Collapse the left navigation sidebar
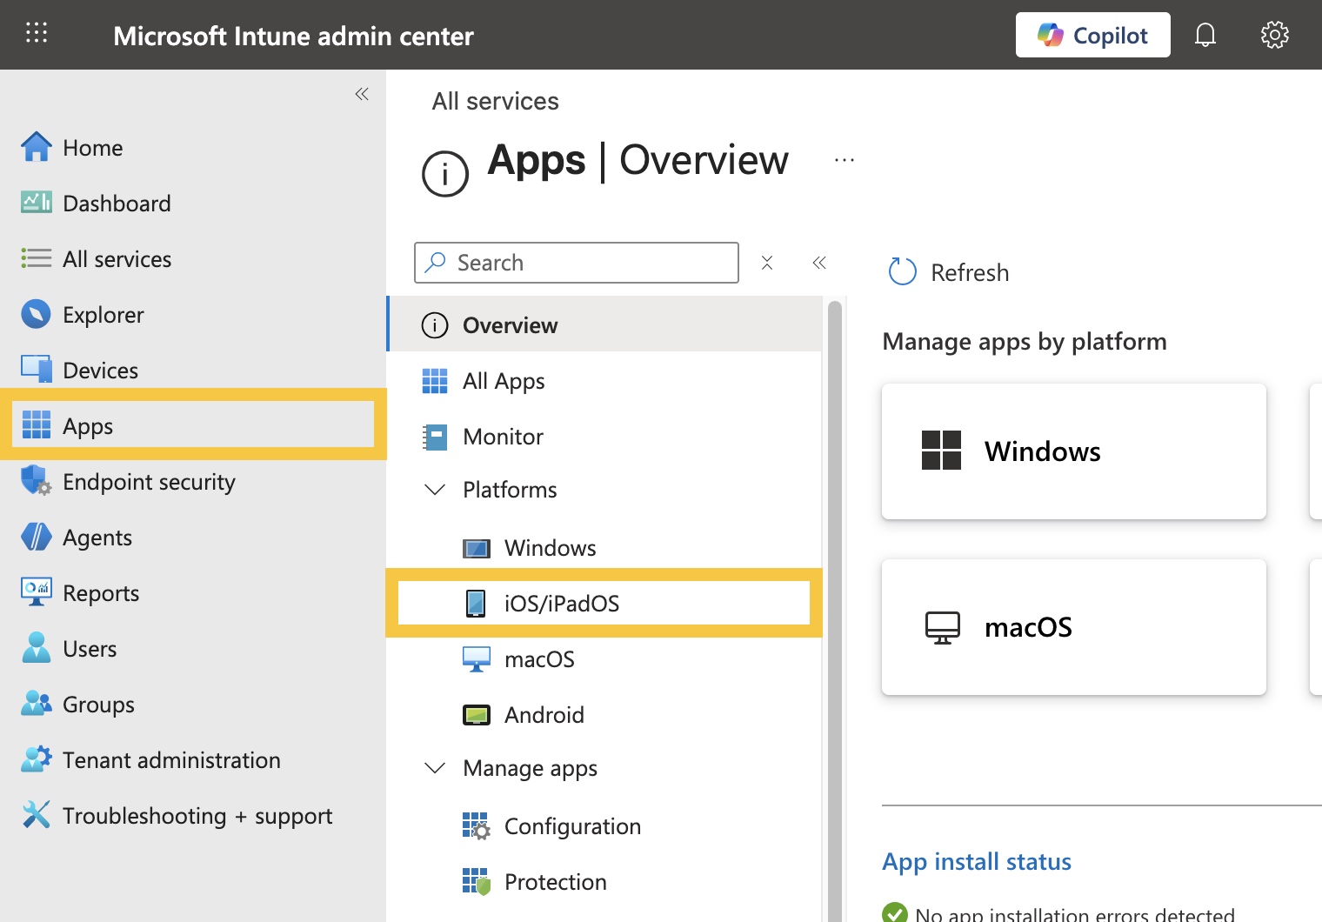This screenshot has width=1322, height=922. click(362, 94)
